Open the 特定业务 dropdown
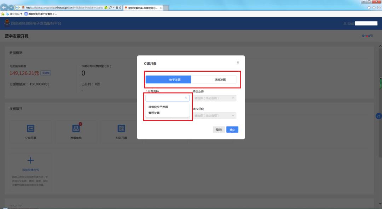The height and width of the screenshot is (209, 382). (x=214, y=98)
